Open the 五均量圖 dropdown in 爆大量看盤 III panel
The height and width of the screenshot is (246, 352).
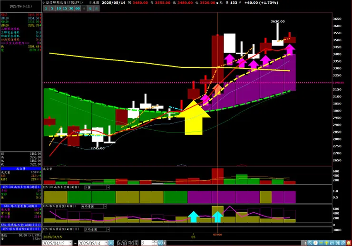[x=108, y=229]
